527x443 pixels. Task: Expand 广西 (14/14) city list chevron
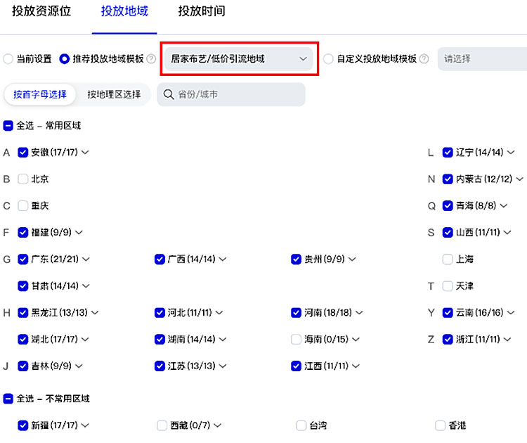coord(223,259)
